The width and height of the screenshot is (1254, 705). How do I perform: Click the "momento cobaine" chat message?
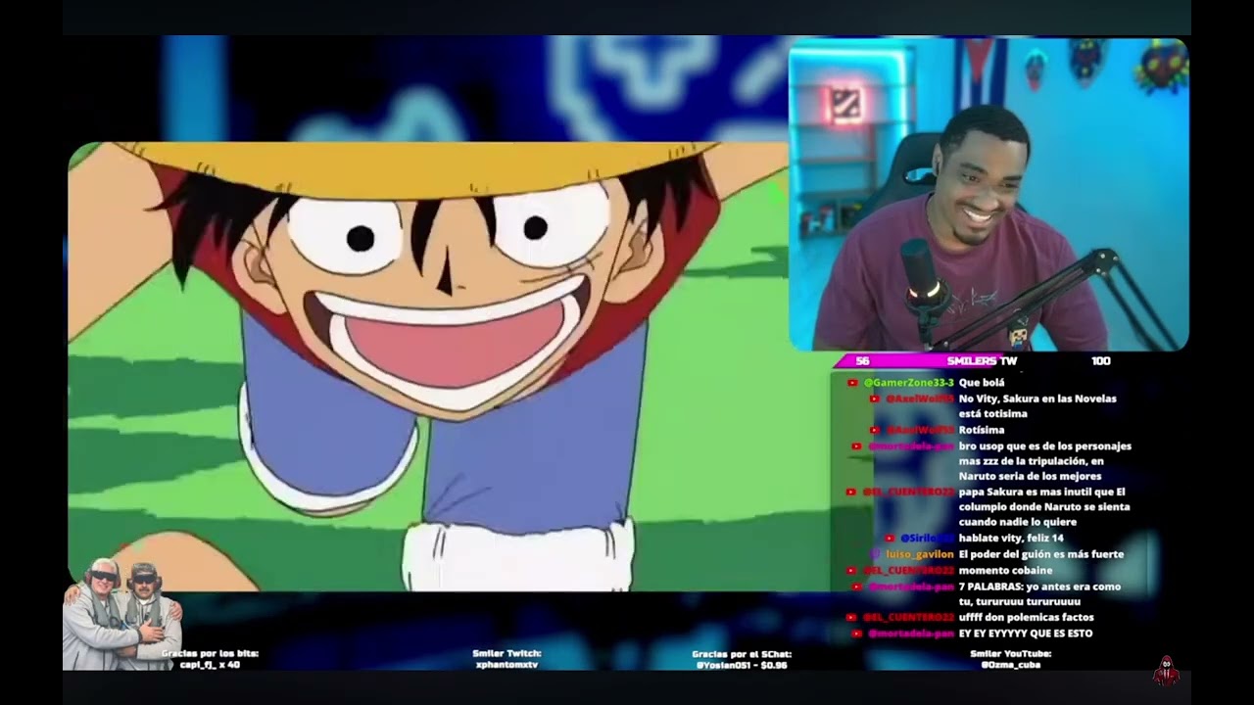(x=1005, y=571)
